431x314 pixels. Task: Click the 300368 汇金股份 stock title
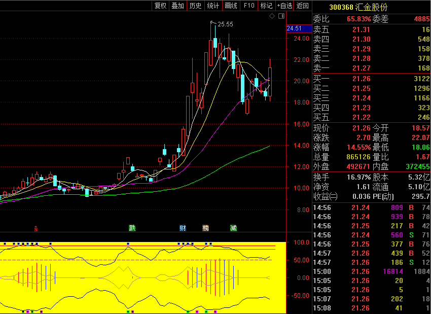pyautogui.click(x=358, y=7)
